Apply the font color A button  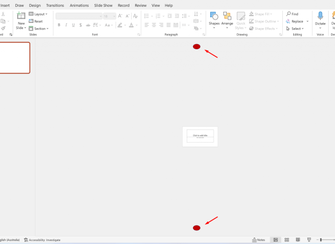point(131,25)
